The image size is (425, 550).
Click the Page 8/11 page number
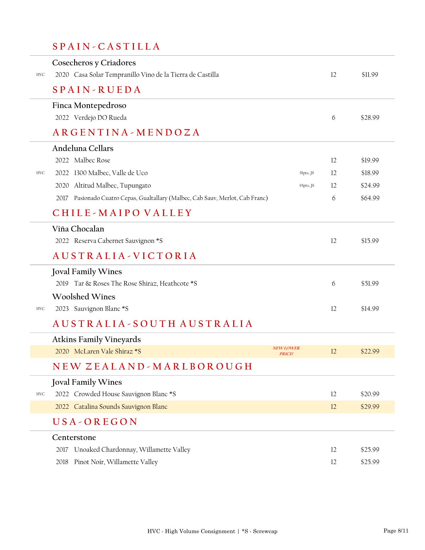(x=396, y=531)
